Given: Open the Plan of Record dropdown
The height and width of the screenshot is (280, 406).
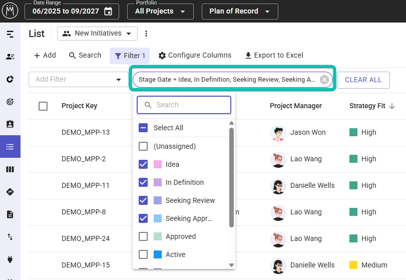Looking at the screenshot, I should point(239,12).
